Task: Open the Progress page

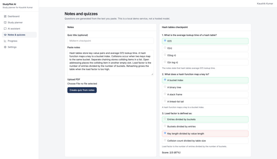Action: tap(19, 41)
